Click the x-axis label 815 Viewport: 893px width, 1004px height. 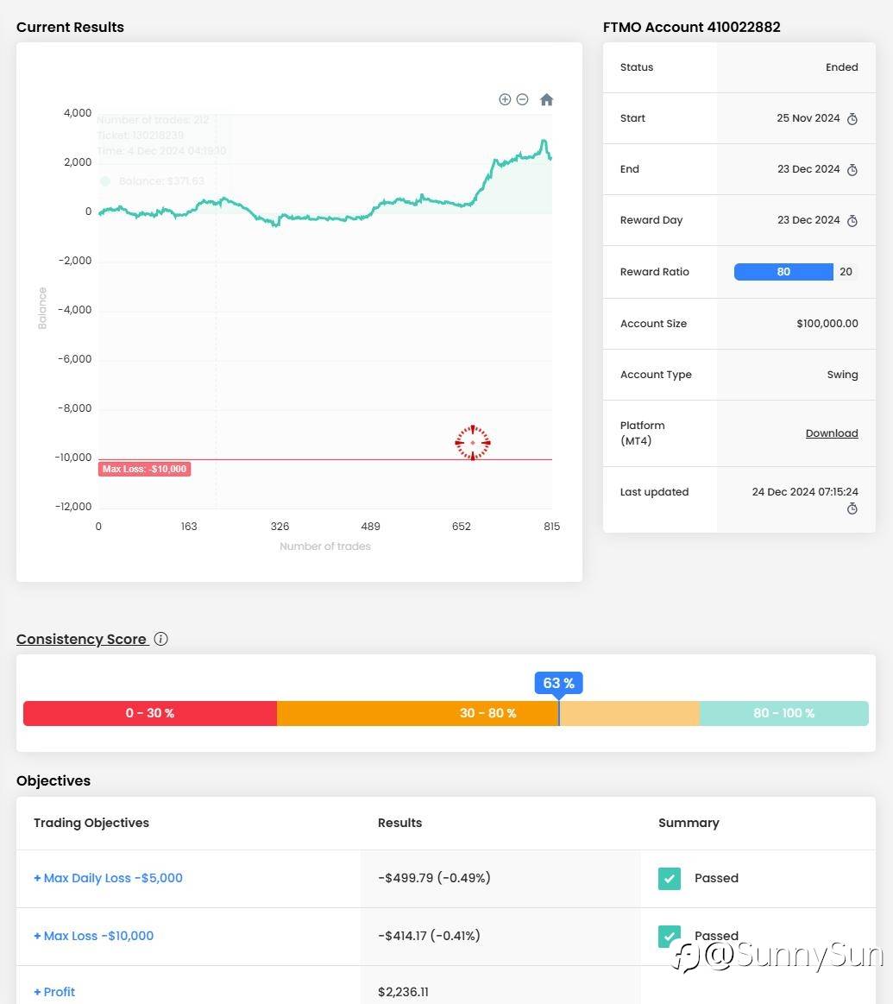(552, 527)
